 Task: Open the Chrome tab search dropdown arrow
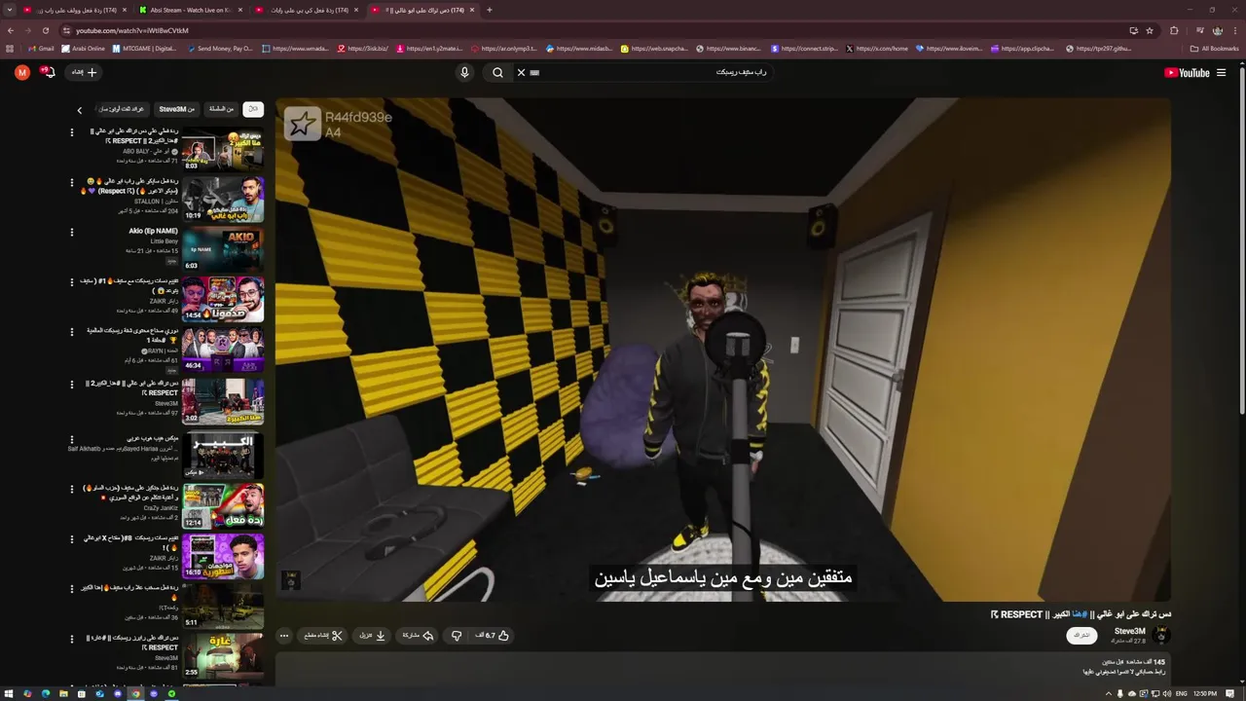pyautogui.click(x=10, y=10)
